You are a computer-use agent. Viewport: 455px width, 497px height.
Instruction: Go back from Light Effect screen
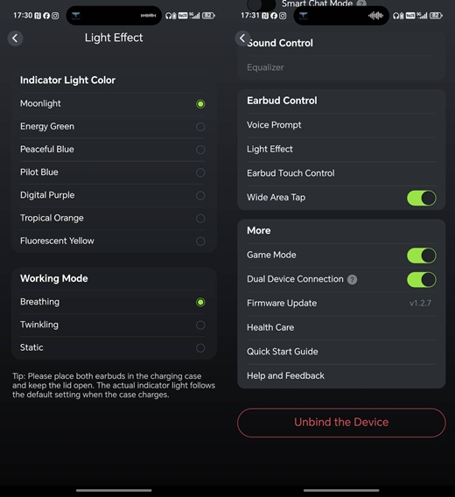click(15, 38)
